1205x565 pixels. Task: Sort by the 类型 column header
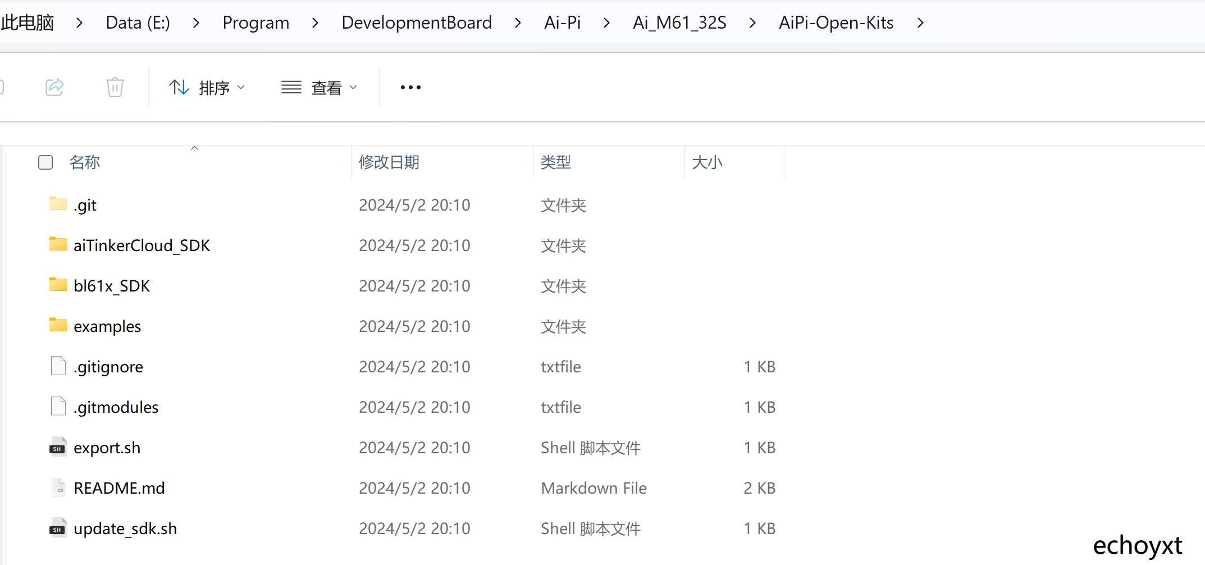(556, 162)
